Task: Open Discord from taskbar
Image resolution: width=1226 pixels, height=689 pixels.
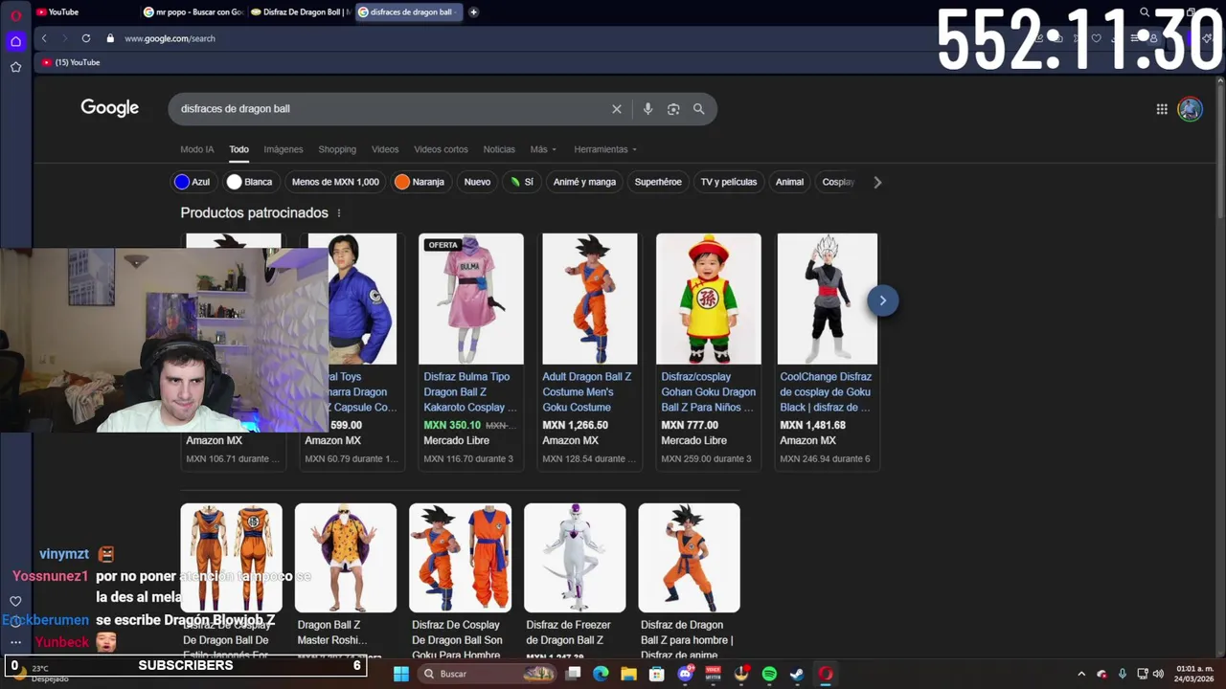Action: (x=685, y=674)
